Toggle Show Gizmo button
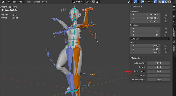 click(x=135, y=2)
